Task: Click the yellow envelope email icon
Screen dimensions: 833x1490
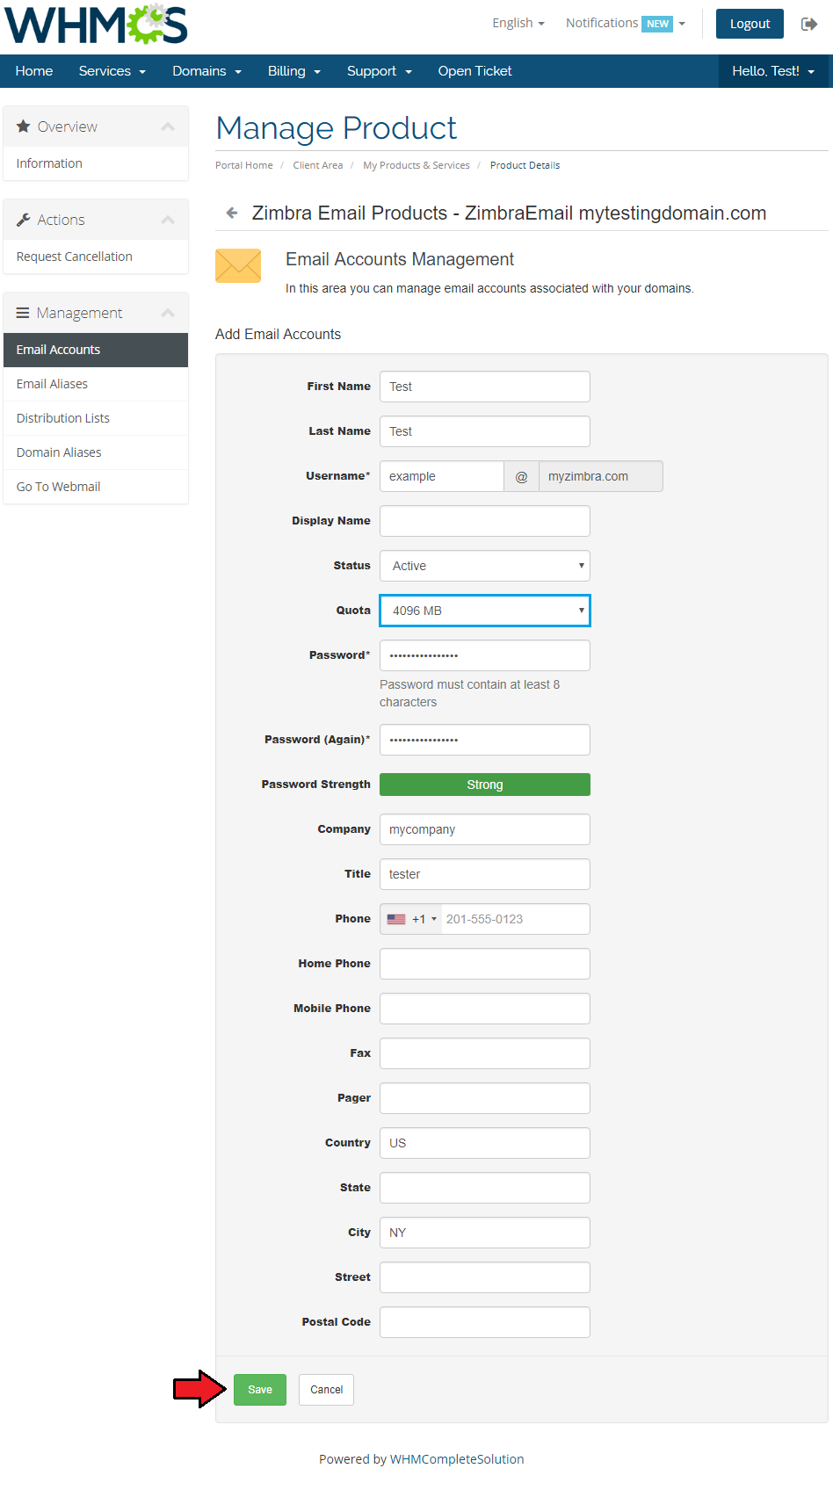Action: click(x=238, y=265)
